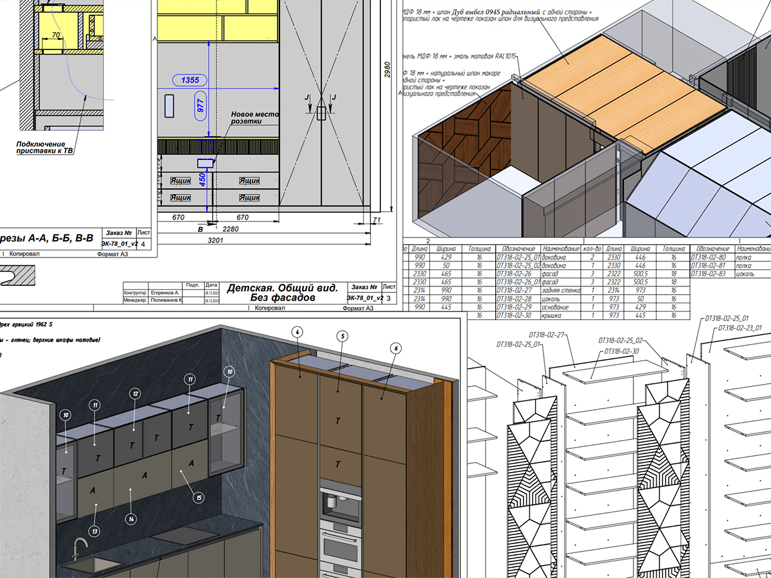The height and width of the screenshot is (578, 771).
Task: Click the blue 1355 dimension value
Action: pyautogui.click(x=189, y=80)
